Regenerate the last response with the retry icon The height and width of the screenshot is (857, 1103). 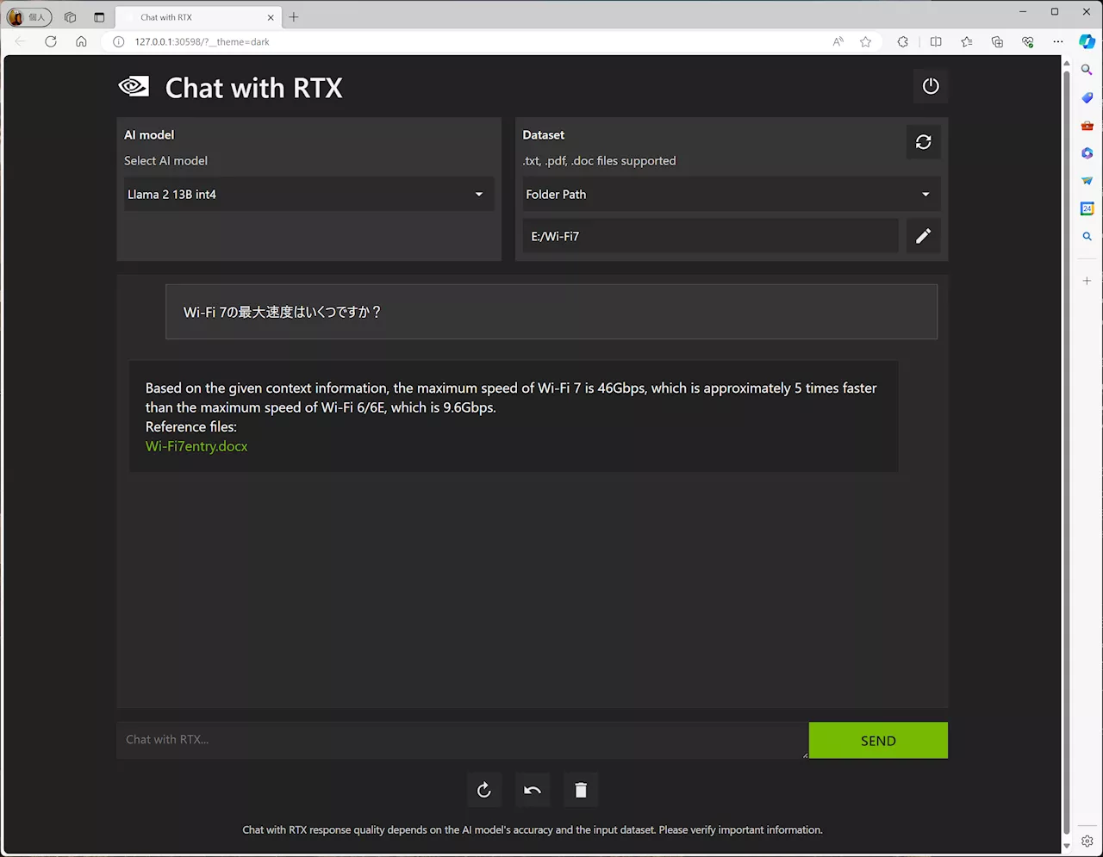tap(484, 790)
